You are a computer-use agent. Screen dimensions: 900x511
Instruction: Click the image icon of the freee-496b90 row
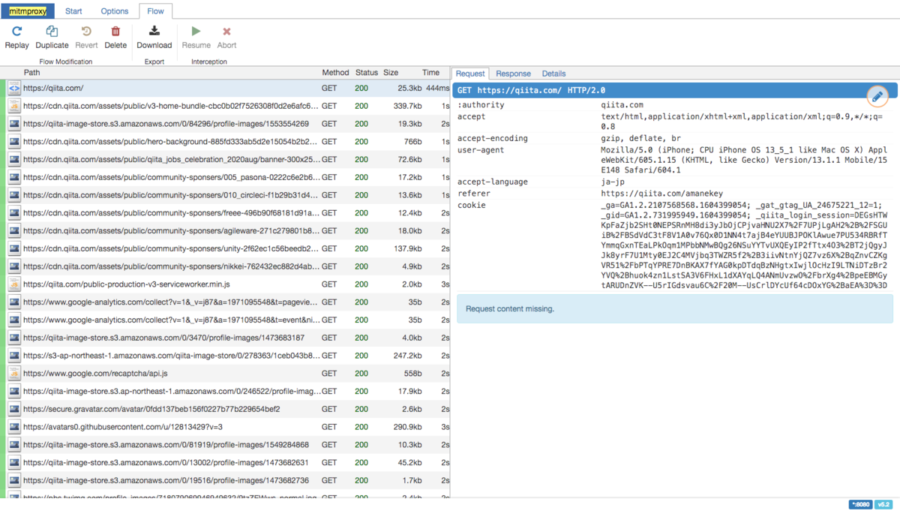click(14, 213)
